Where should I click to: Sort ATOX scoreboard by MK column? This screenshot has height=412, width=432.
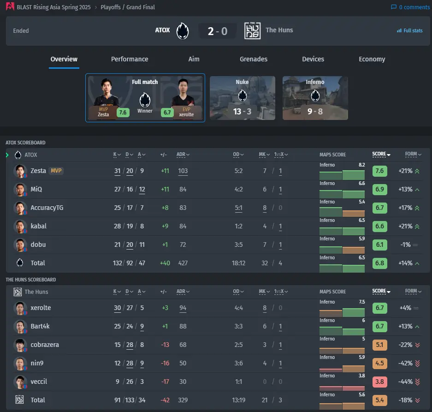[x=264, y=155]
